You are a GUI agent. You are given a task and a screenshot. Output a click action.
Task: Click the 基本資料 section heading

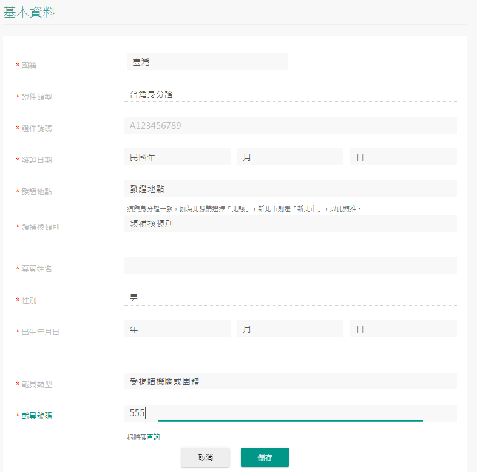[29, 12]
